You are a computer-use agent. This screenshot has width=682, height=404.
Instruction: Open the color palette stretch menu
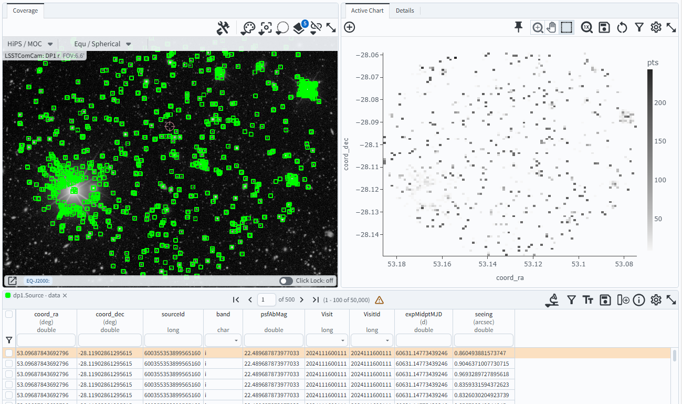[x=248, y=28]
